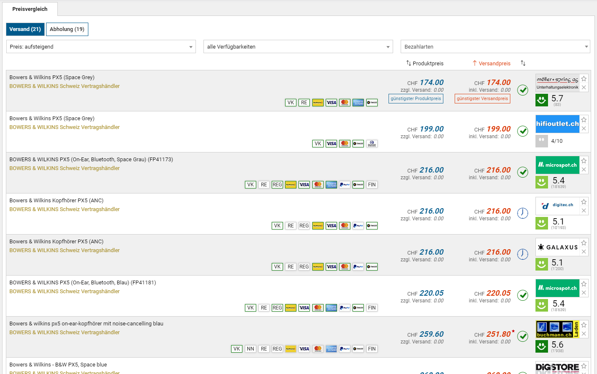Select the Preisvergleich tab
The width and height of the screenshot is (597, 374).
pos(30,9)
